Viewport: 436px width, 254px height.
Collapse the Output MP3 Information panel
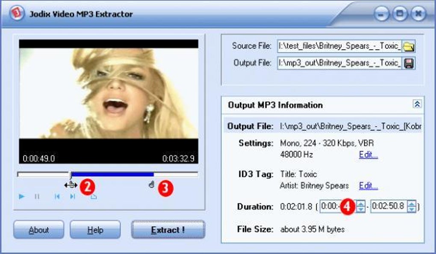click(x=417, y=104)
